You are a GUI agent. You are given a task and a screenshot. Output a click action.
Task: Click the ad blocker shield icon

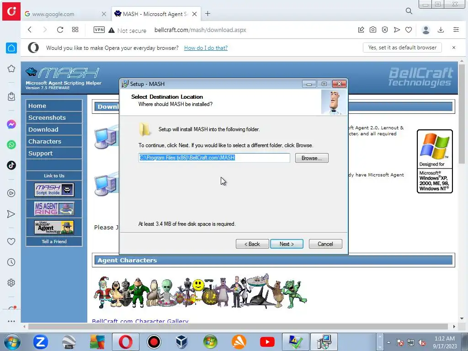click(385, 30)
